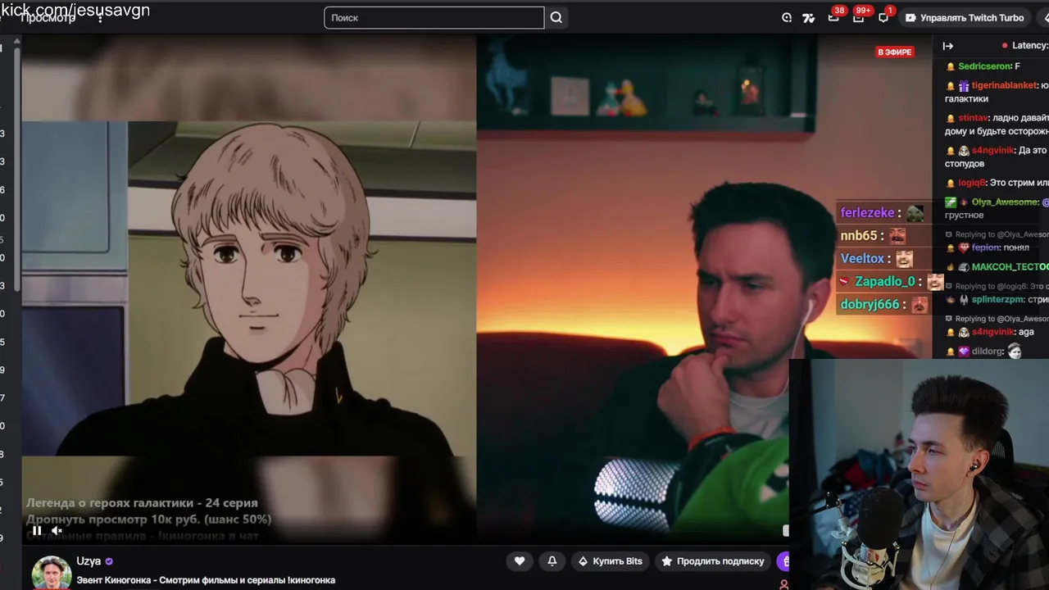The height and width of the screenshot is (590, 1049).
Task: Click the bell badge before logiq6
Action: 951,183
